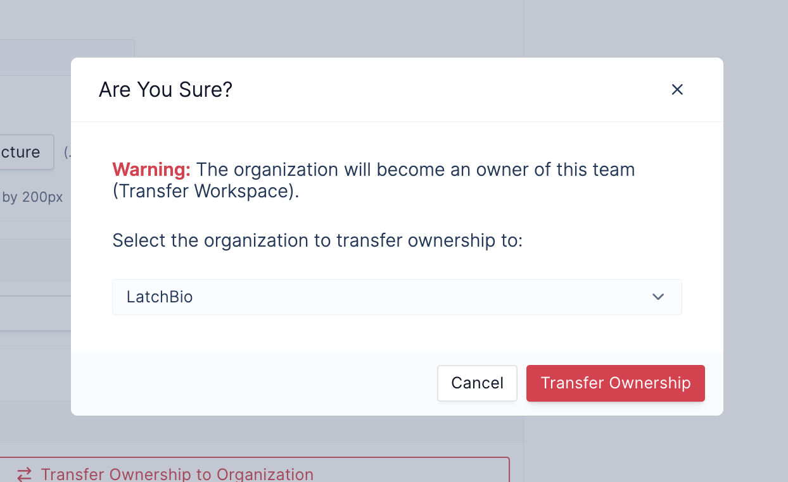
Task: Click the Transfer Workspace team name text
Action: tap(205, 191)
